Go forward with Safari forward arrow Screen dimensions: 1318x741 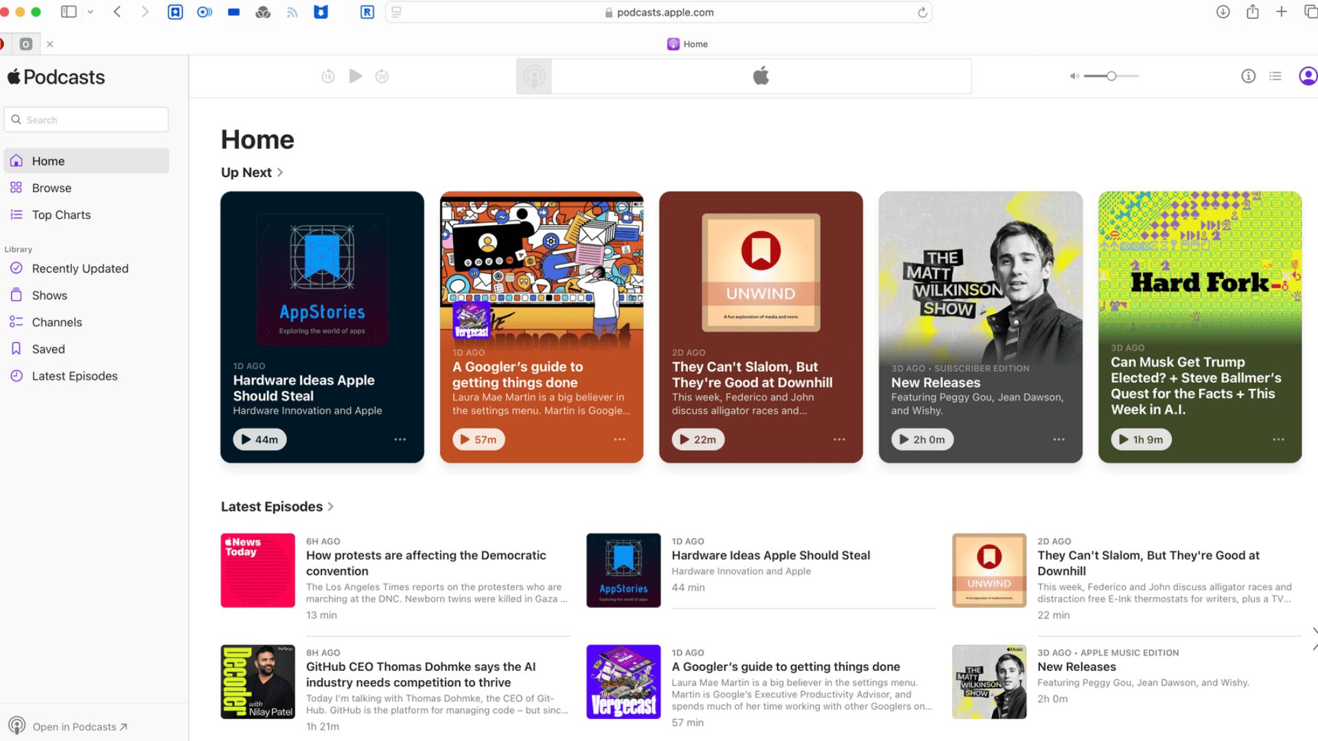click(x=145, y=12)
